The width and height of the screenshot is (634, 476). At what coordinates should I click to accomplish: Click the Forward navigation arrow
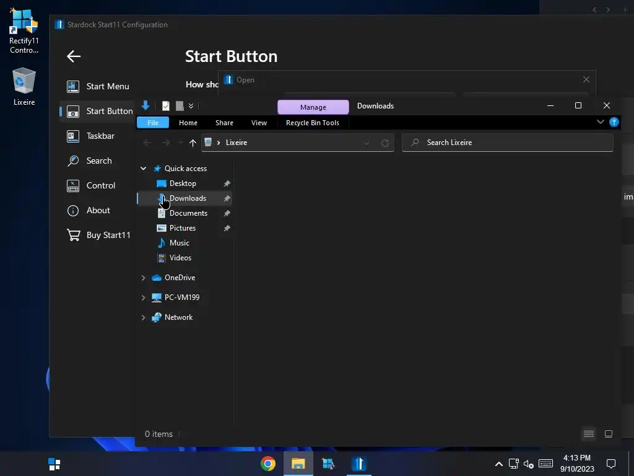coord(166,143)
